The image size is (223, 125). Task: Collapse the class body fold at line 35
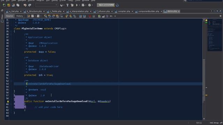pyautogui.click(x=11, y=32)
